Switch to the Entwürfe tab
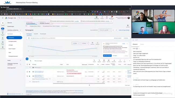 pyautogui.click(x=36, y=34)
